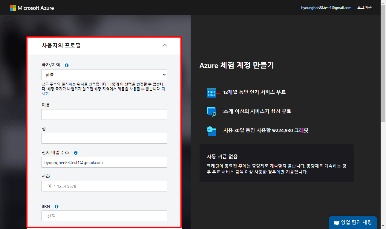The height and width of the screenshot is (229, 386).
Task: Click the 로그아웃 link
Action: pyautogui.click(x=364, y=7)
